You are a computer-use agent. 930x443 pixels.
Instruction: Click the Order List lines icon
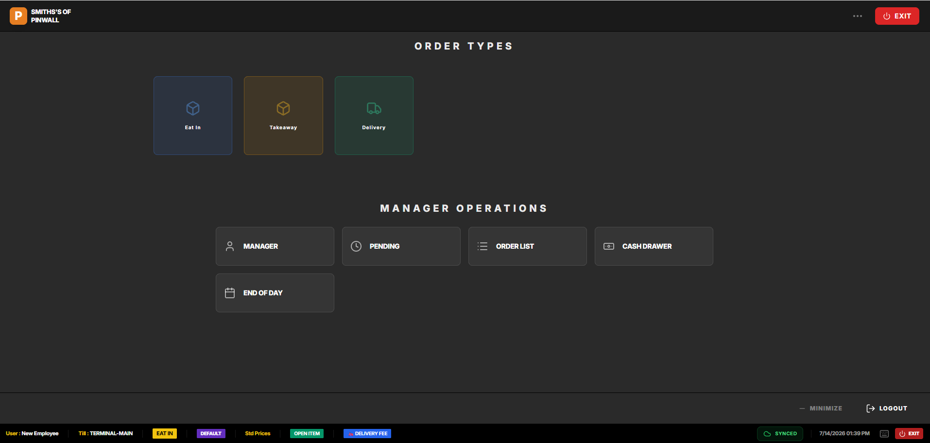coord(482,246)
